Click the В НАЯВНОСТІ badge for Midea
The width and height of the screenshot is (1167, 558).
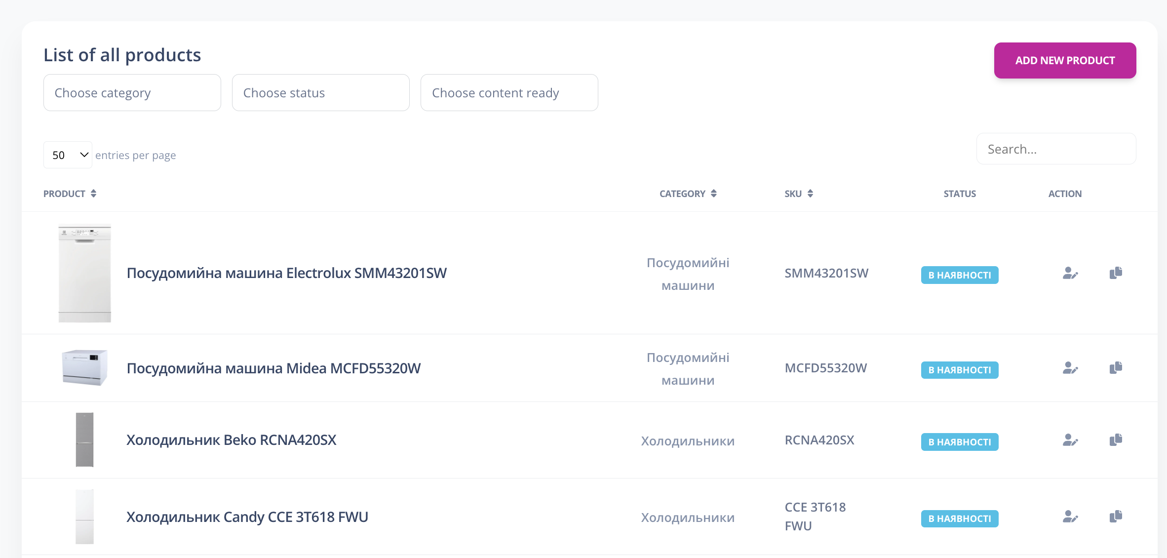coord(959,370)
